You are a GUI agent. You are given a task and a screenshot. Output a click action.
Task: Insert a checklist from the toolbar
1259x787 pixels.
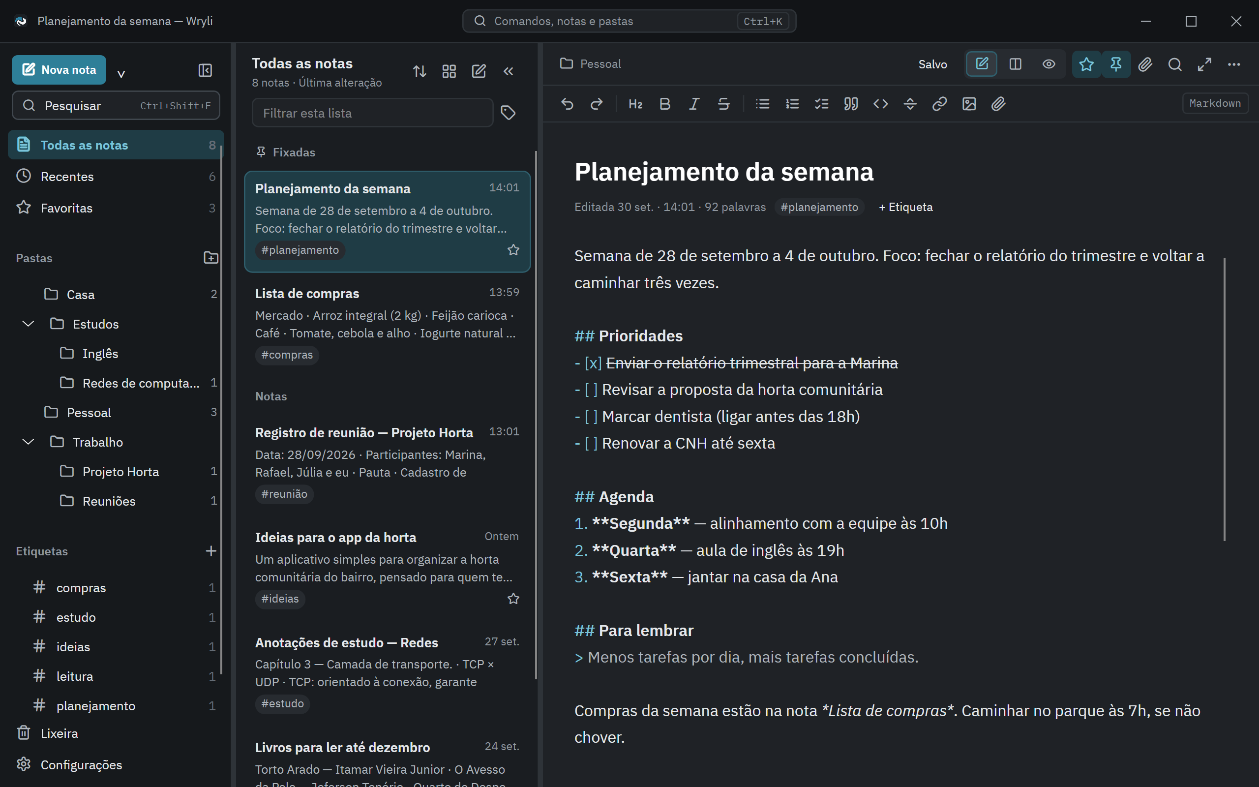click(x=821, y=104)
